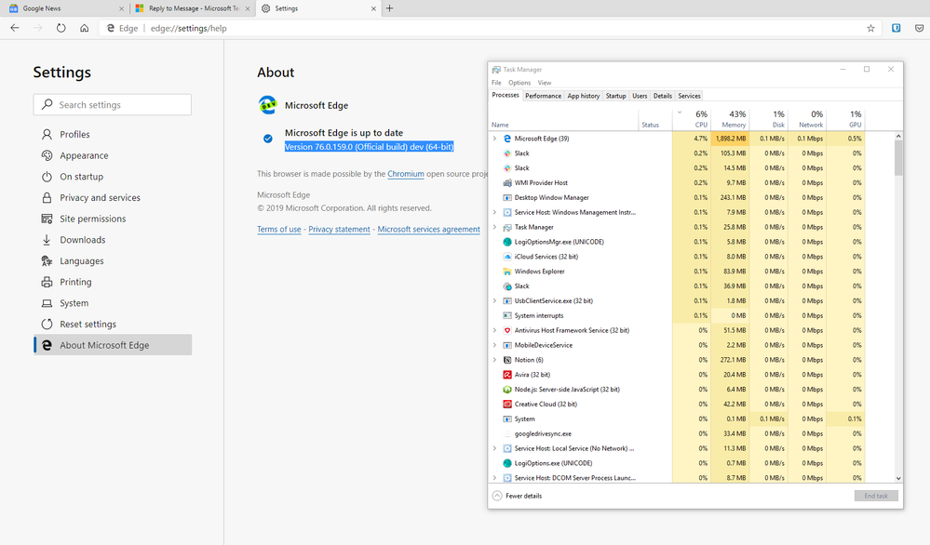Screen dimensions: 930x545
Task: Open Task Manager File menu
Action: tap(496, 83)
